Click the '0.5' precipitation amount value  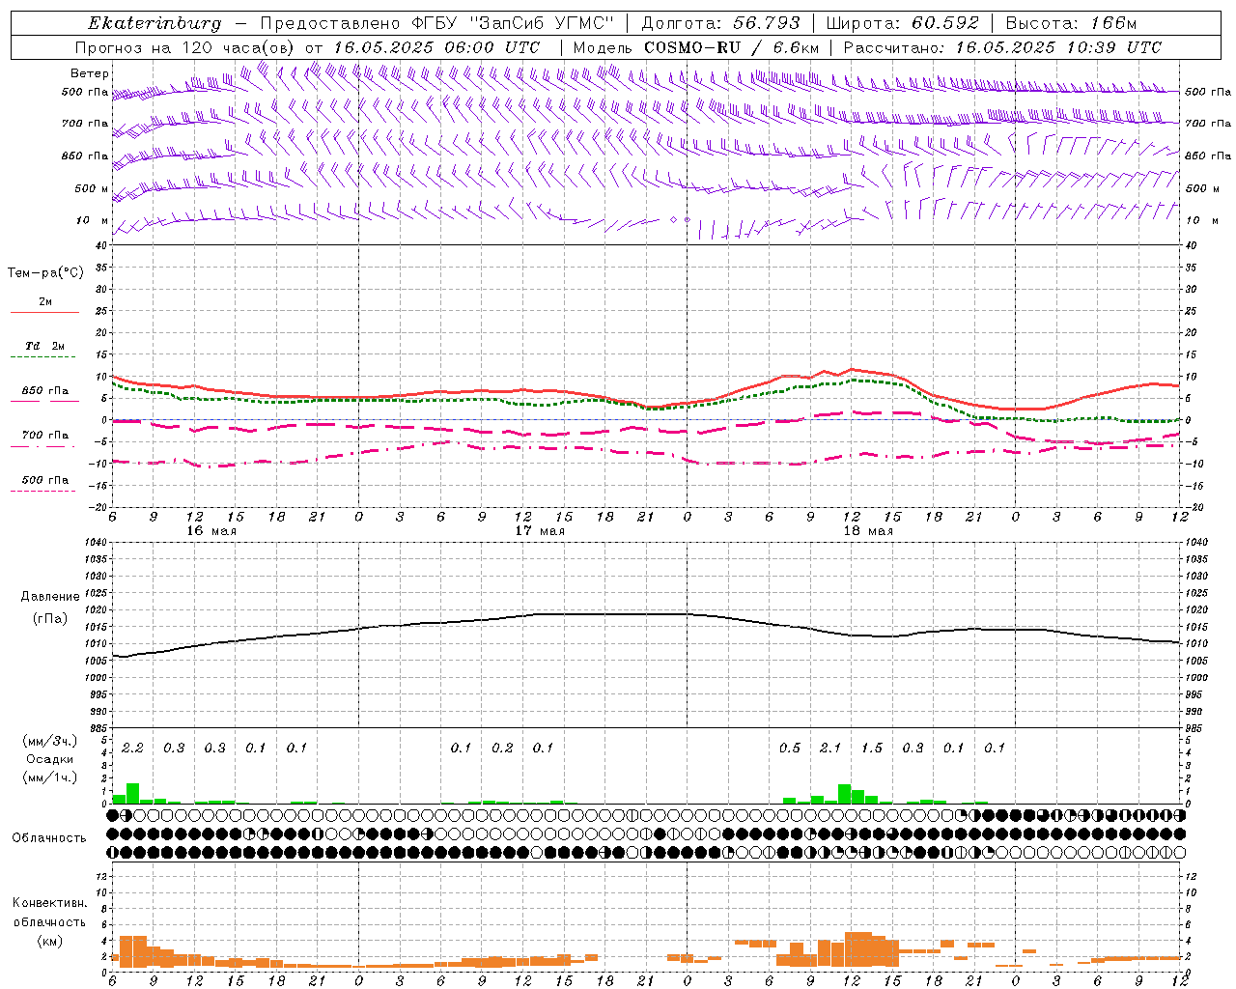pos(790,748)
